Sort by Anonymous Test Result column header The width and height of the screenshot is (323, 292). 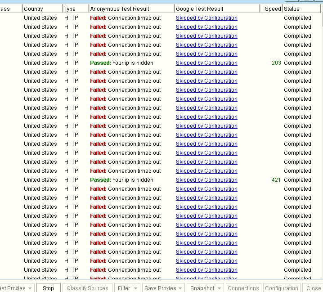pos(132,9)
